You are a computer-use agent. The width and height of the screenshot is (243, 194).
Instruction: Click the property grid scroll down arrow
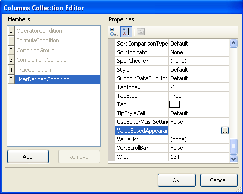click(x=233, y=159)
